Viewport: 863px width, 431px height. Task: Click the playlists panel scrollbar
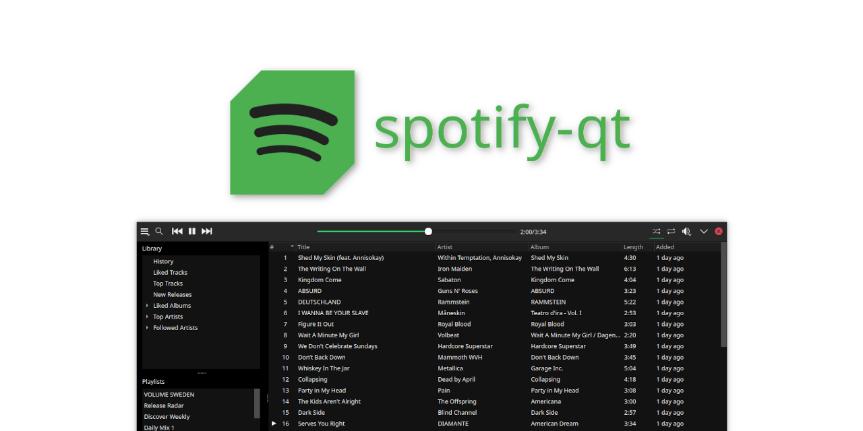click(257, 403)
